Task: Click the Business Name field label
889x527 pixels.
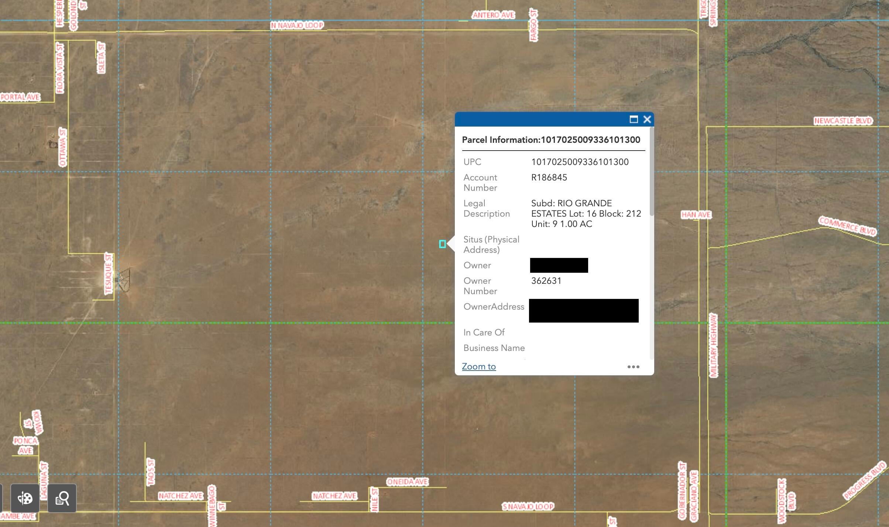Action: (494, 348)
